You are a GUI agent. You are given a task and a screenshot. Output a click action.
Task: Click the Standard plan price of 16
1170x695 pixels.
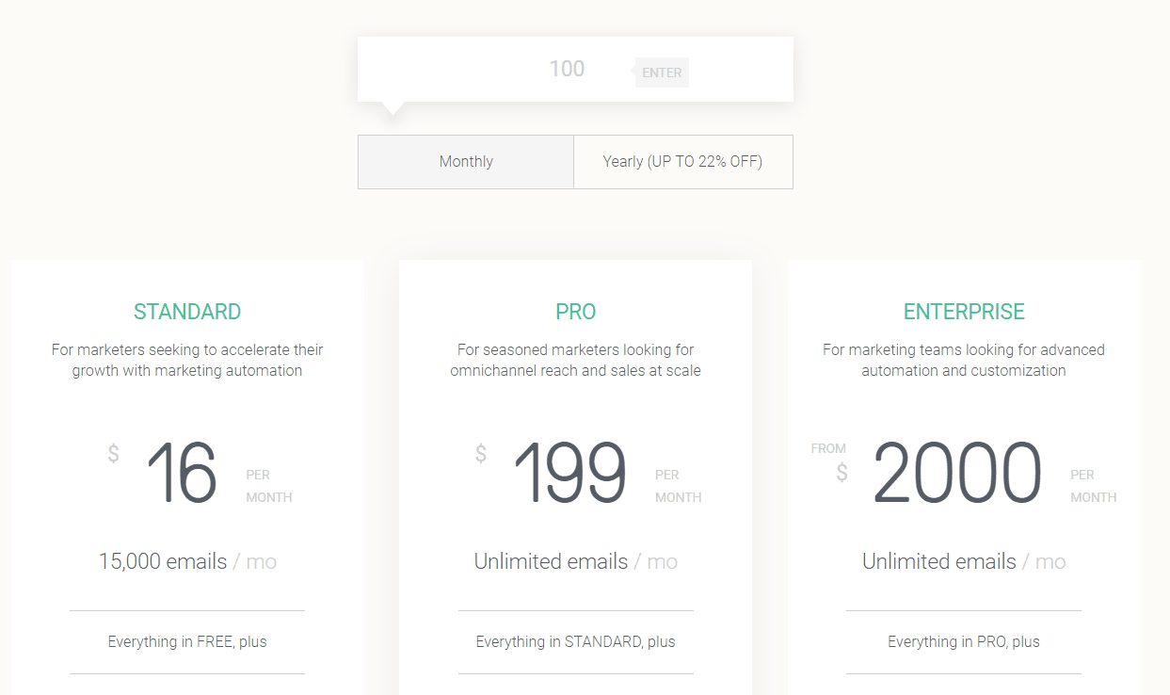[182, 474]
